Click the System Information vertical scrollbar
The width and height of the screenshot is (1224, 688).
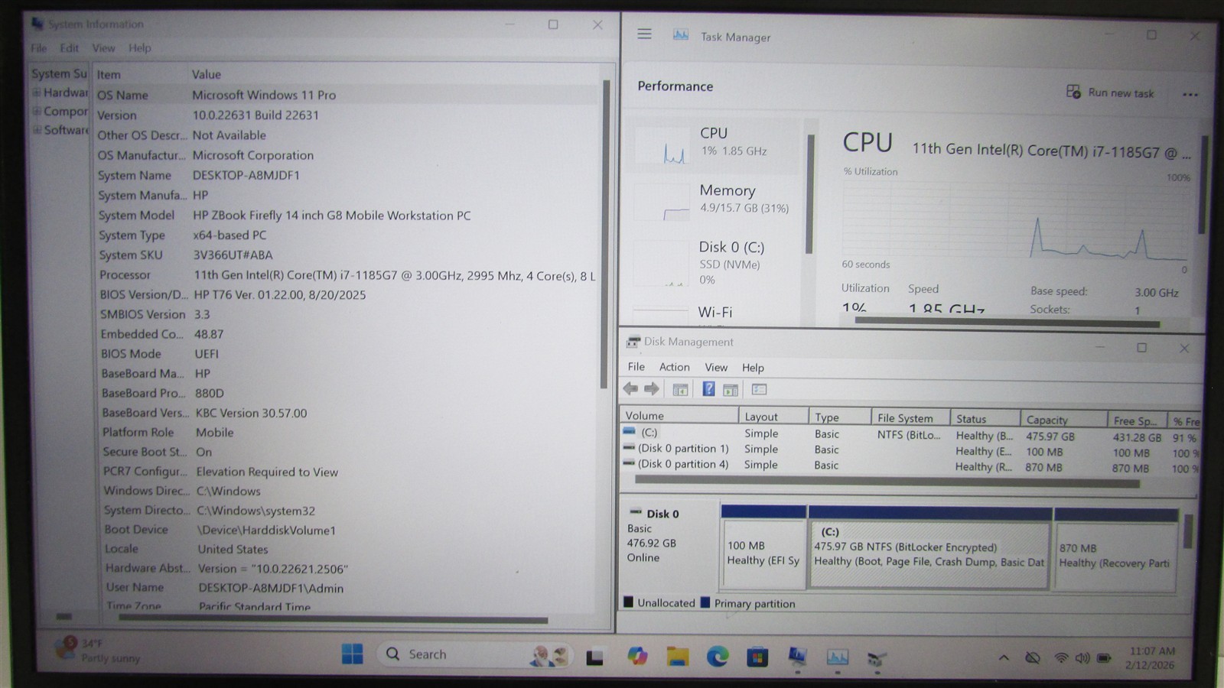605,233
